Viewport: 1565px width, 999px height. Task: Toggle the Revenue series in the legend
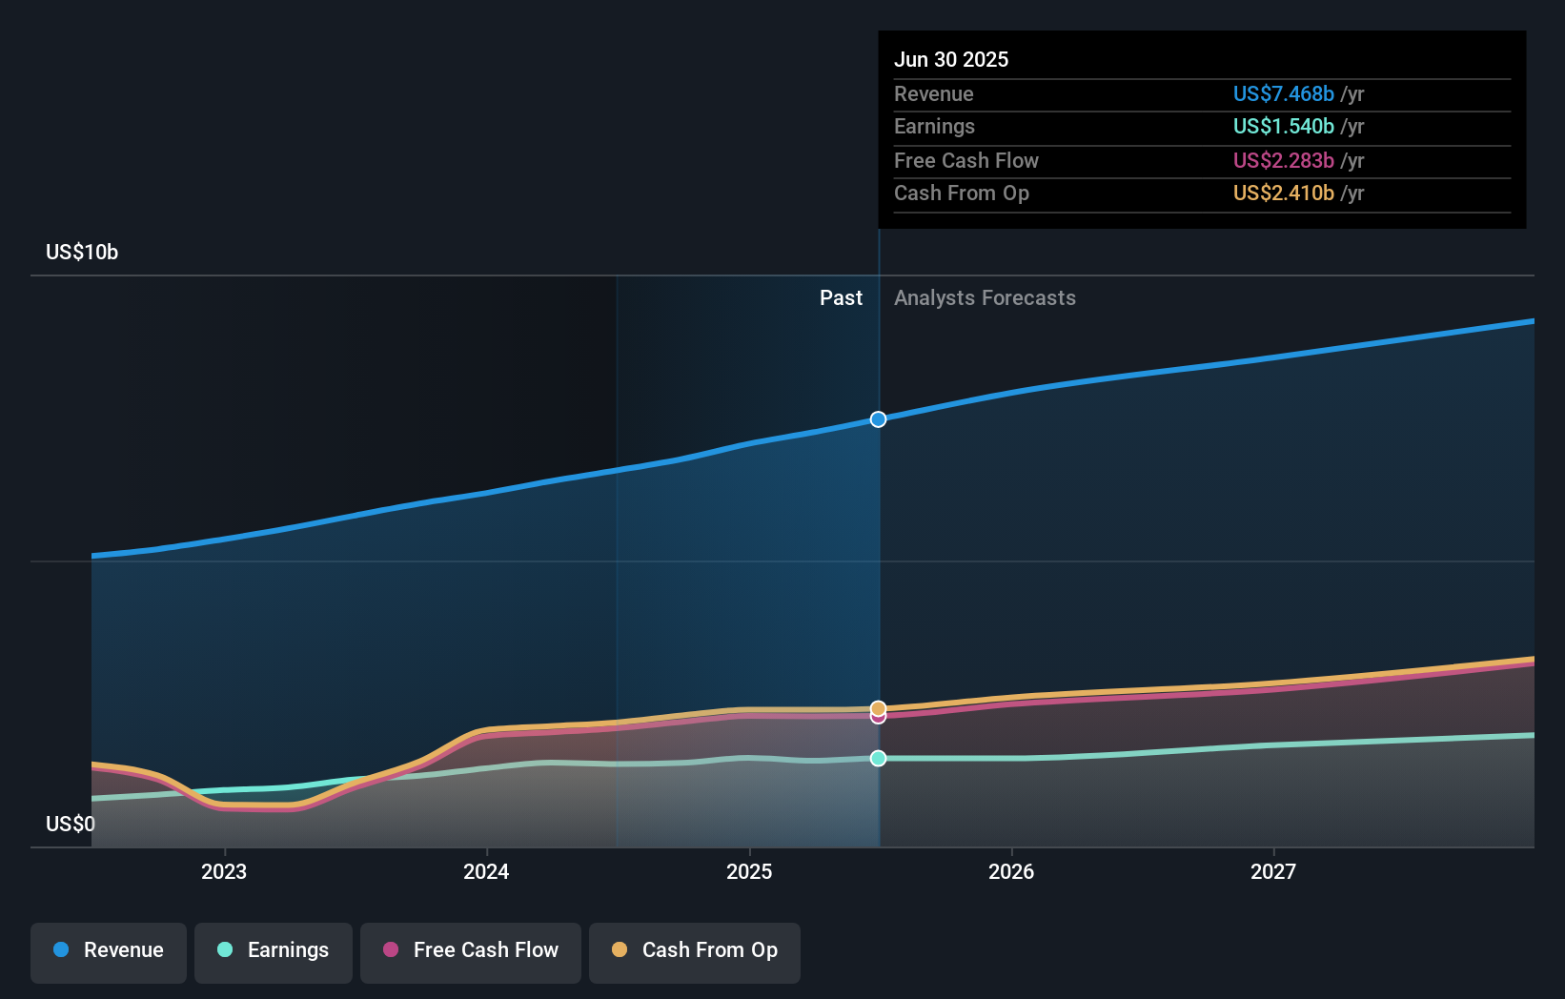[108, 950]
